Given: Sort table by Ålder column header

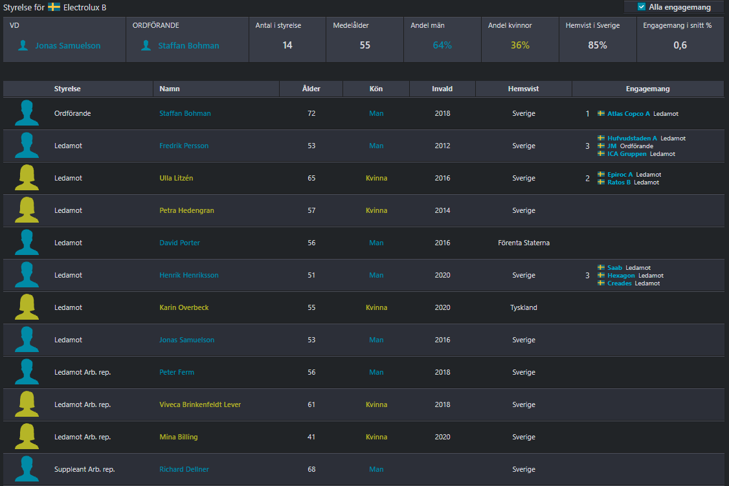Looking at the screenshot, I should [x=311, y=89].
